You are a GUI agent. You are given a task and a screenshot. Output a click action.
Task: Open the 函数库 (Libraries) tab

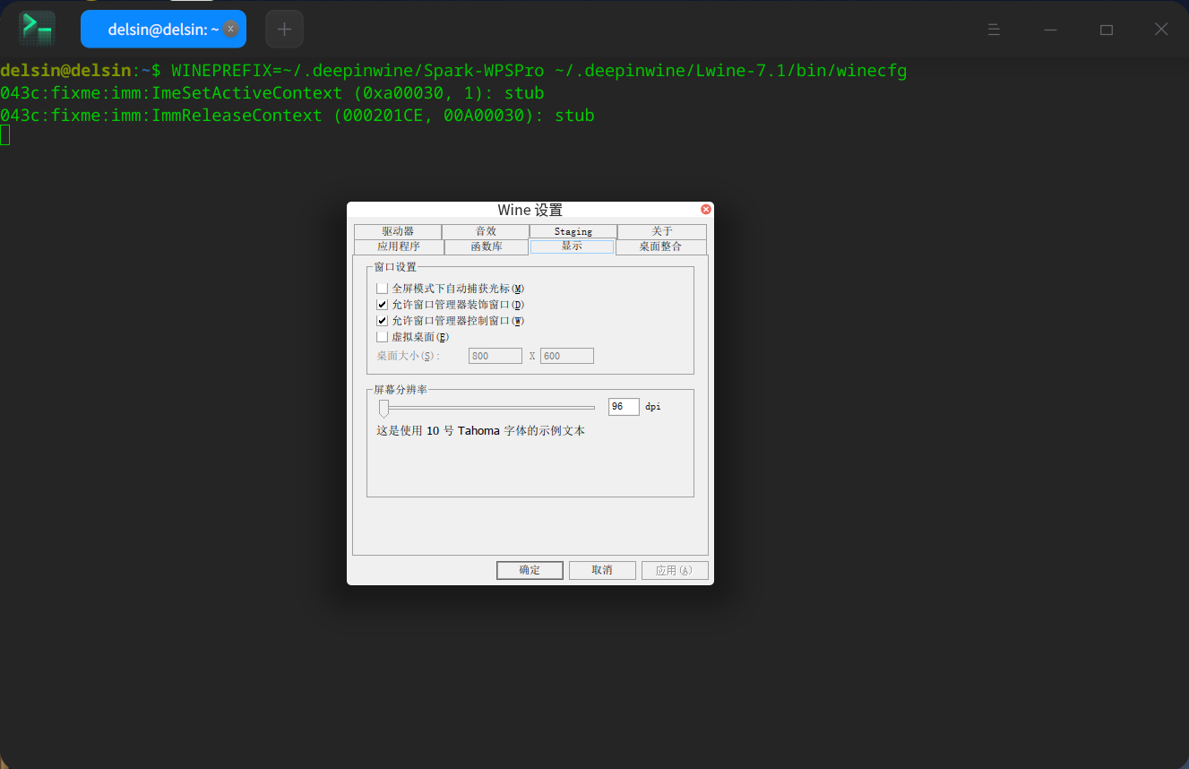[485, 246]
